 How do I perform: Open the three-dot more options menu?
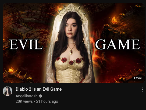pyautogui.click(x=143, y=90)
